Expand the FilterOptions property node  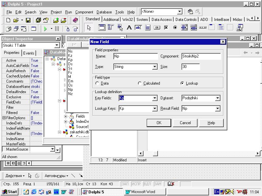(x=4, y=118)
